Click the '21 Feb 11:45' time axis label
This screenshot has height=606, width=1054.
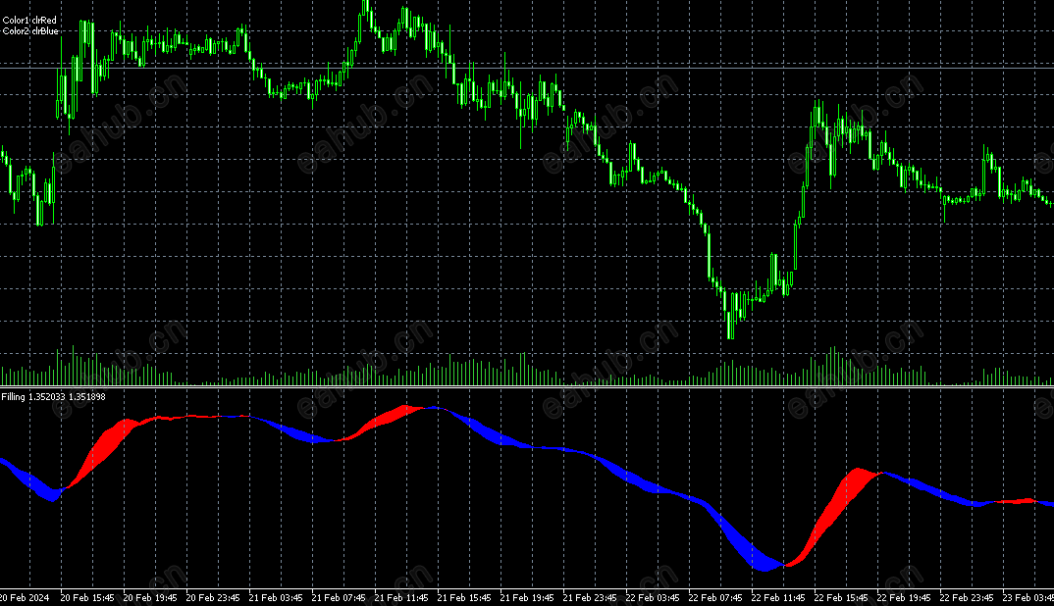click(x=401, y=598)
